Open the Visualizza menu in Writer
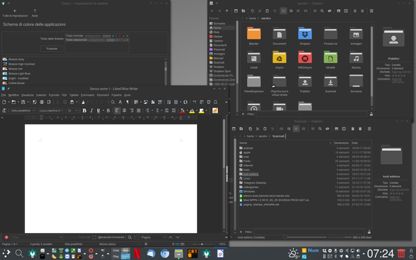The image size is (416, 260). pos(28,95)
